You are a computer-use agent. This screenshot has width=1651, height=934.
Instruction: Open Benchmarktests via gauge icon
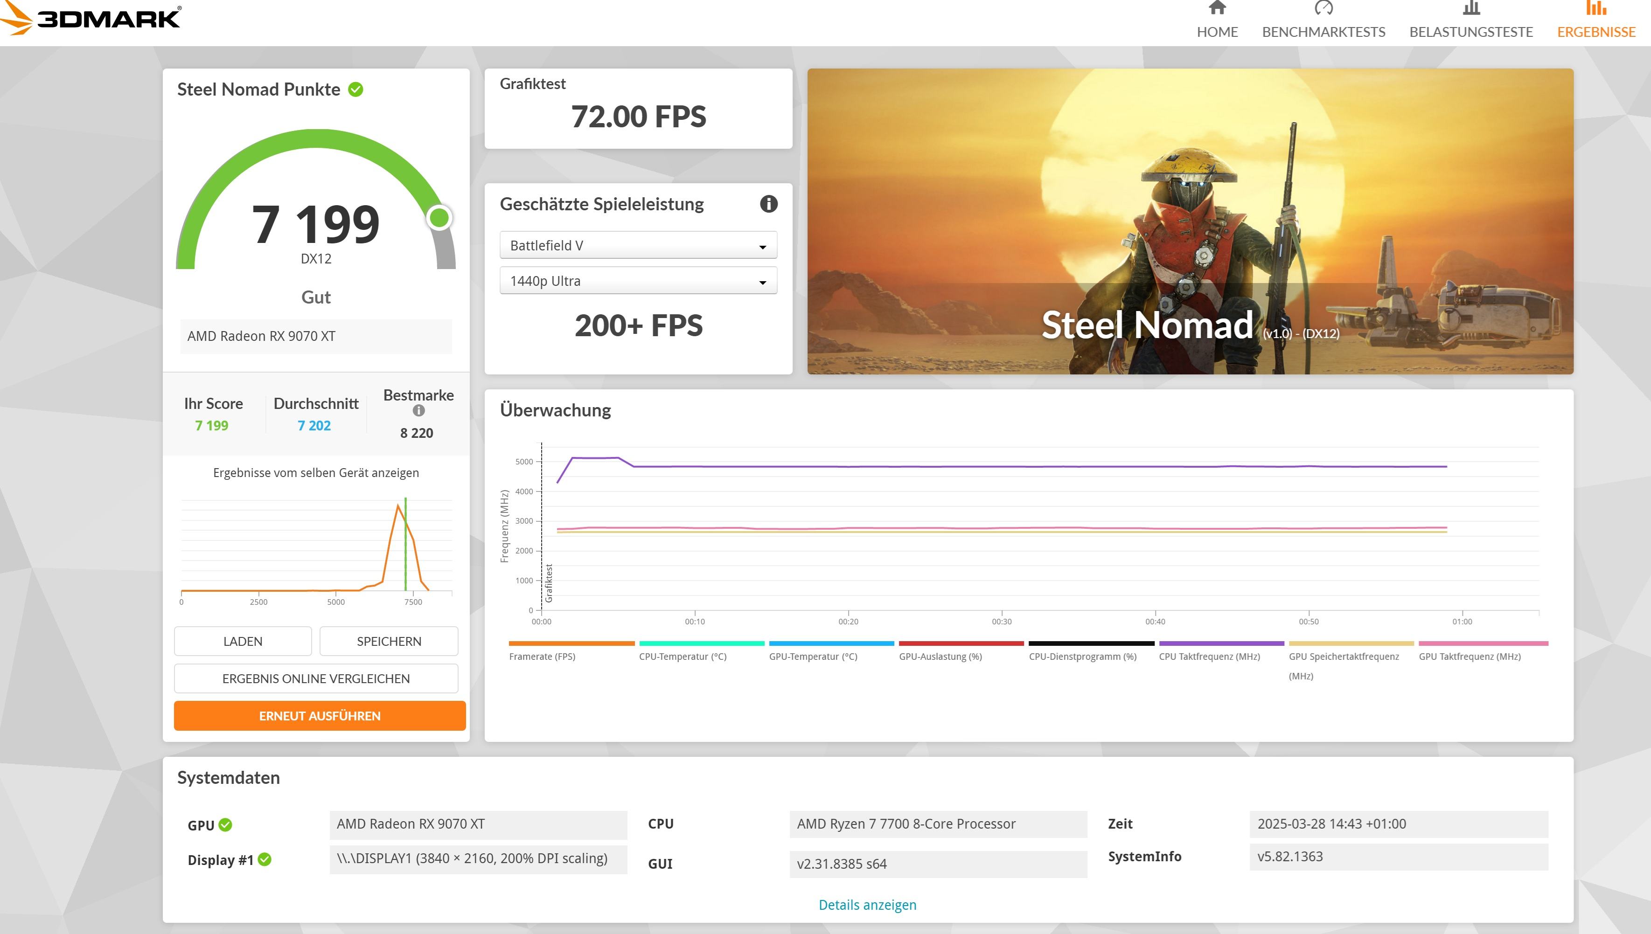pos(1323,8)
